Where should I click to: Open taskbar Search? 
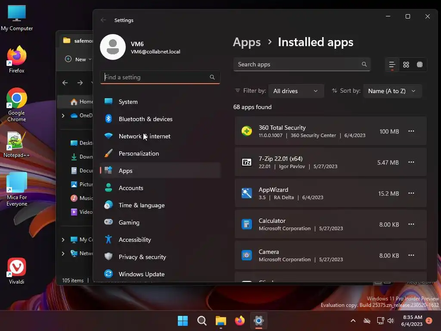point(202,321)
